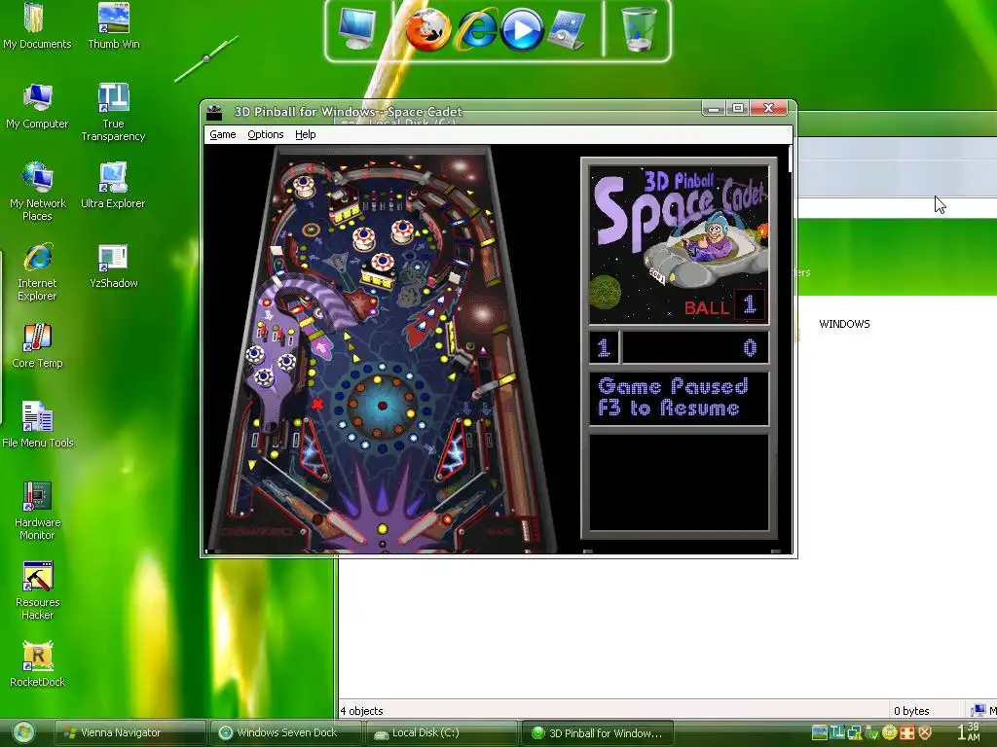Click the Start orb button
The height and width of the screenshot is (747, 997).
(23, 733)
